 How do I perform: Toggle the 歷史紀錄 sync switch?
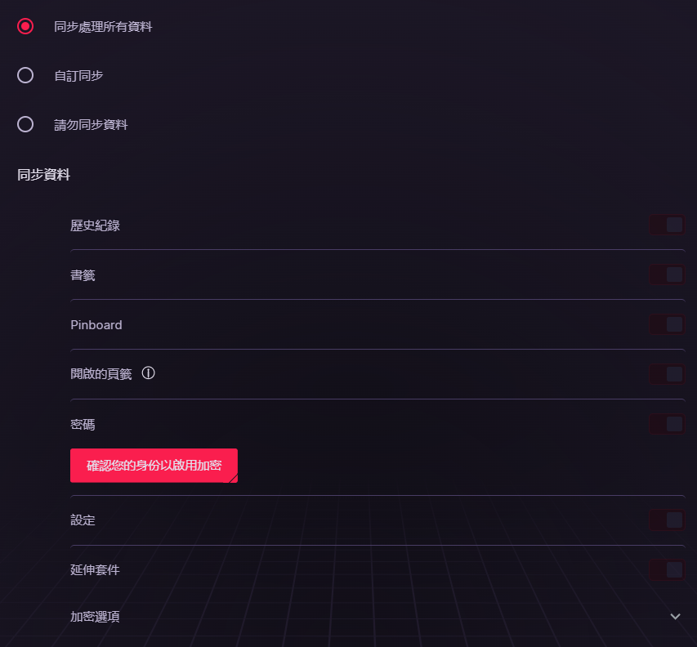pos(667,225)
